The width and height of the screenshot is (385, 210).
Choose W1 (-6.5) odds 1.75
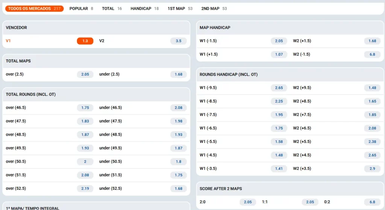279,128
